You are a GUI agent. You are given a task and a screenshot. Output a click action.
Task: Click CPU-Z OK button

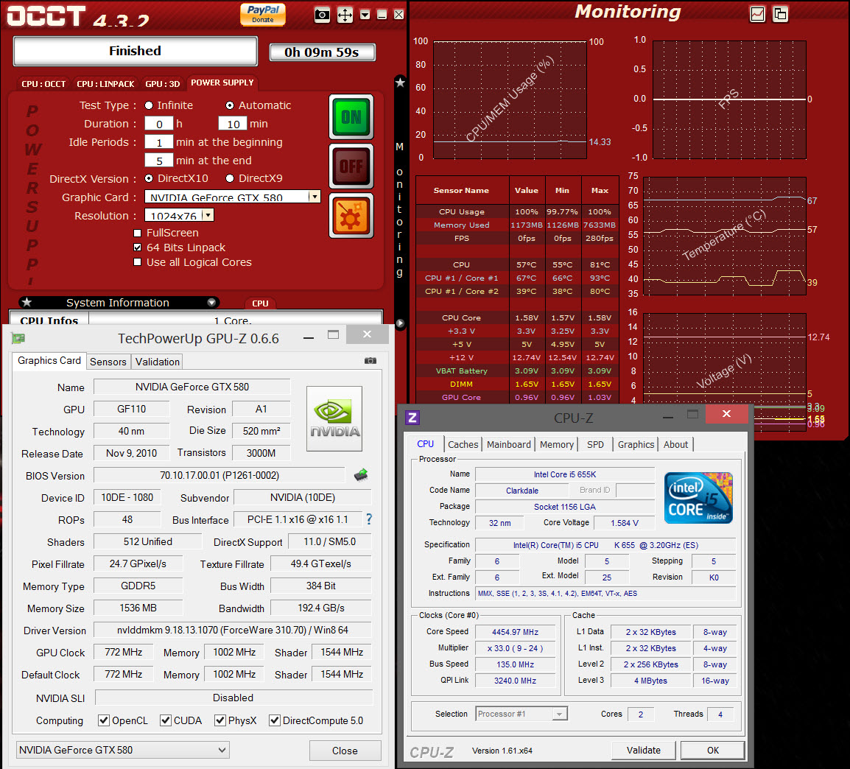tap(713, 750)
